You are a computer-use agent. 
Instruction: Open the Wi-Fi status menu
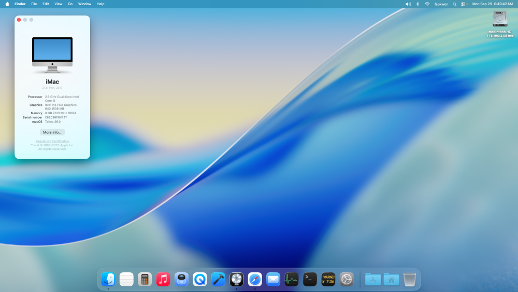[x=427, y=4]
